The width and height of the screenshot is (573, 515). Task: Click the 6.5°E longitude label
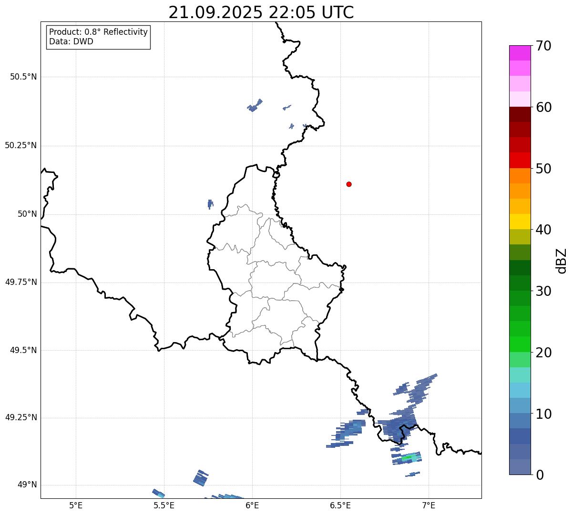tap(341, 505)
